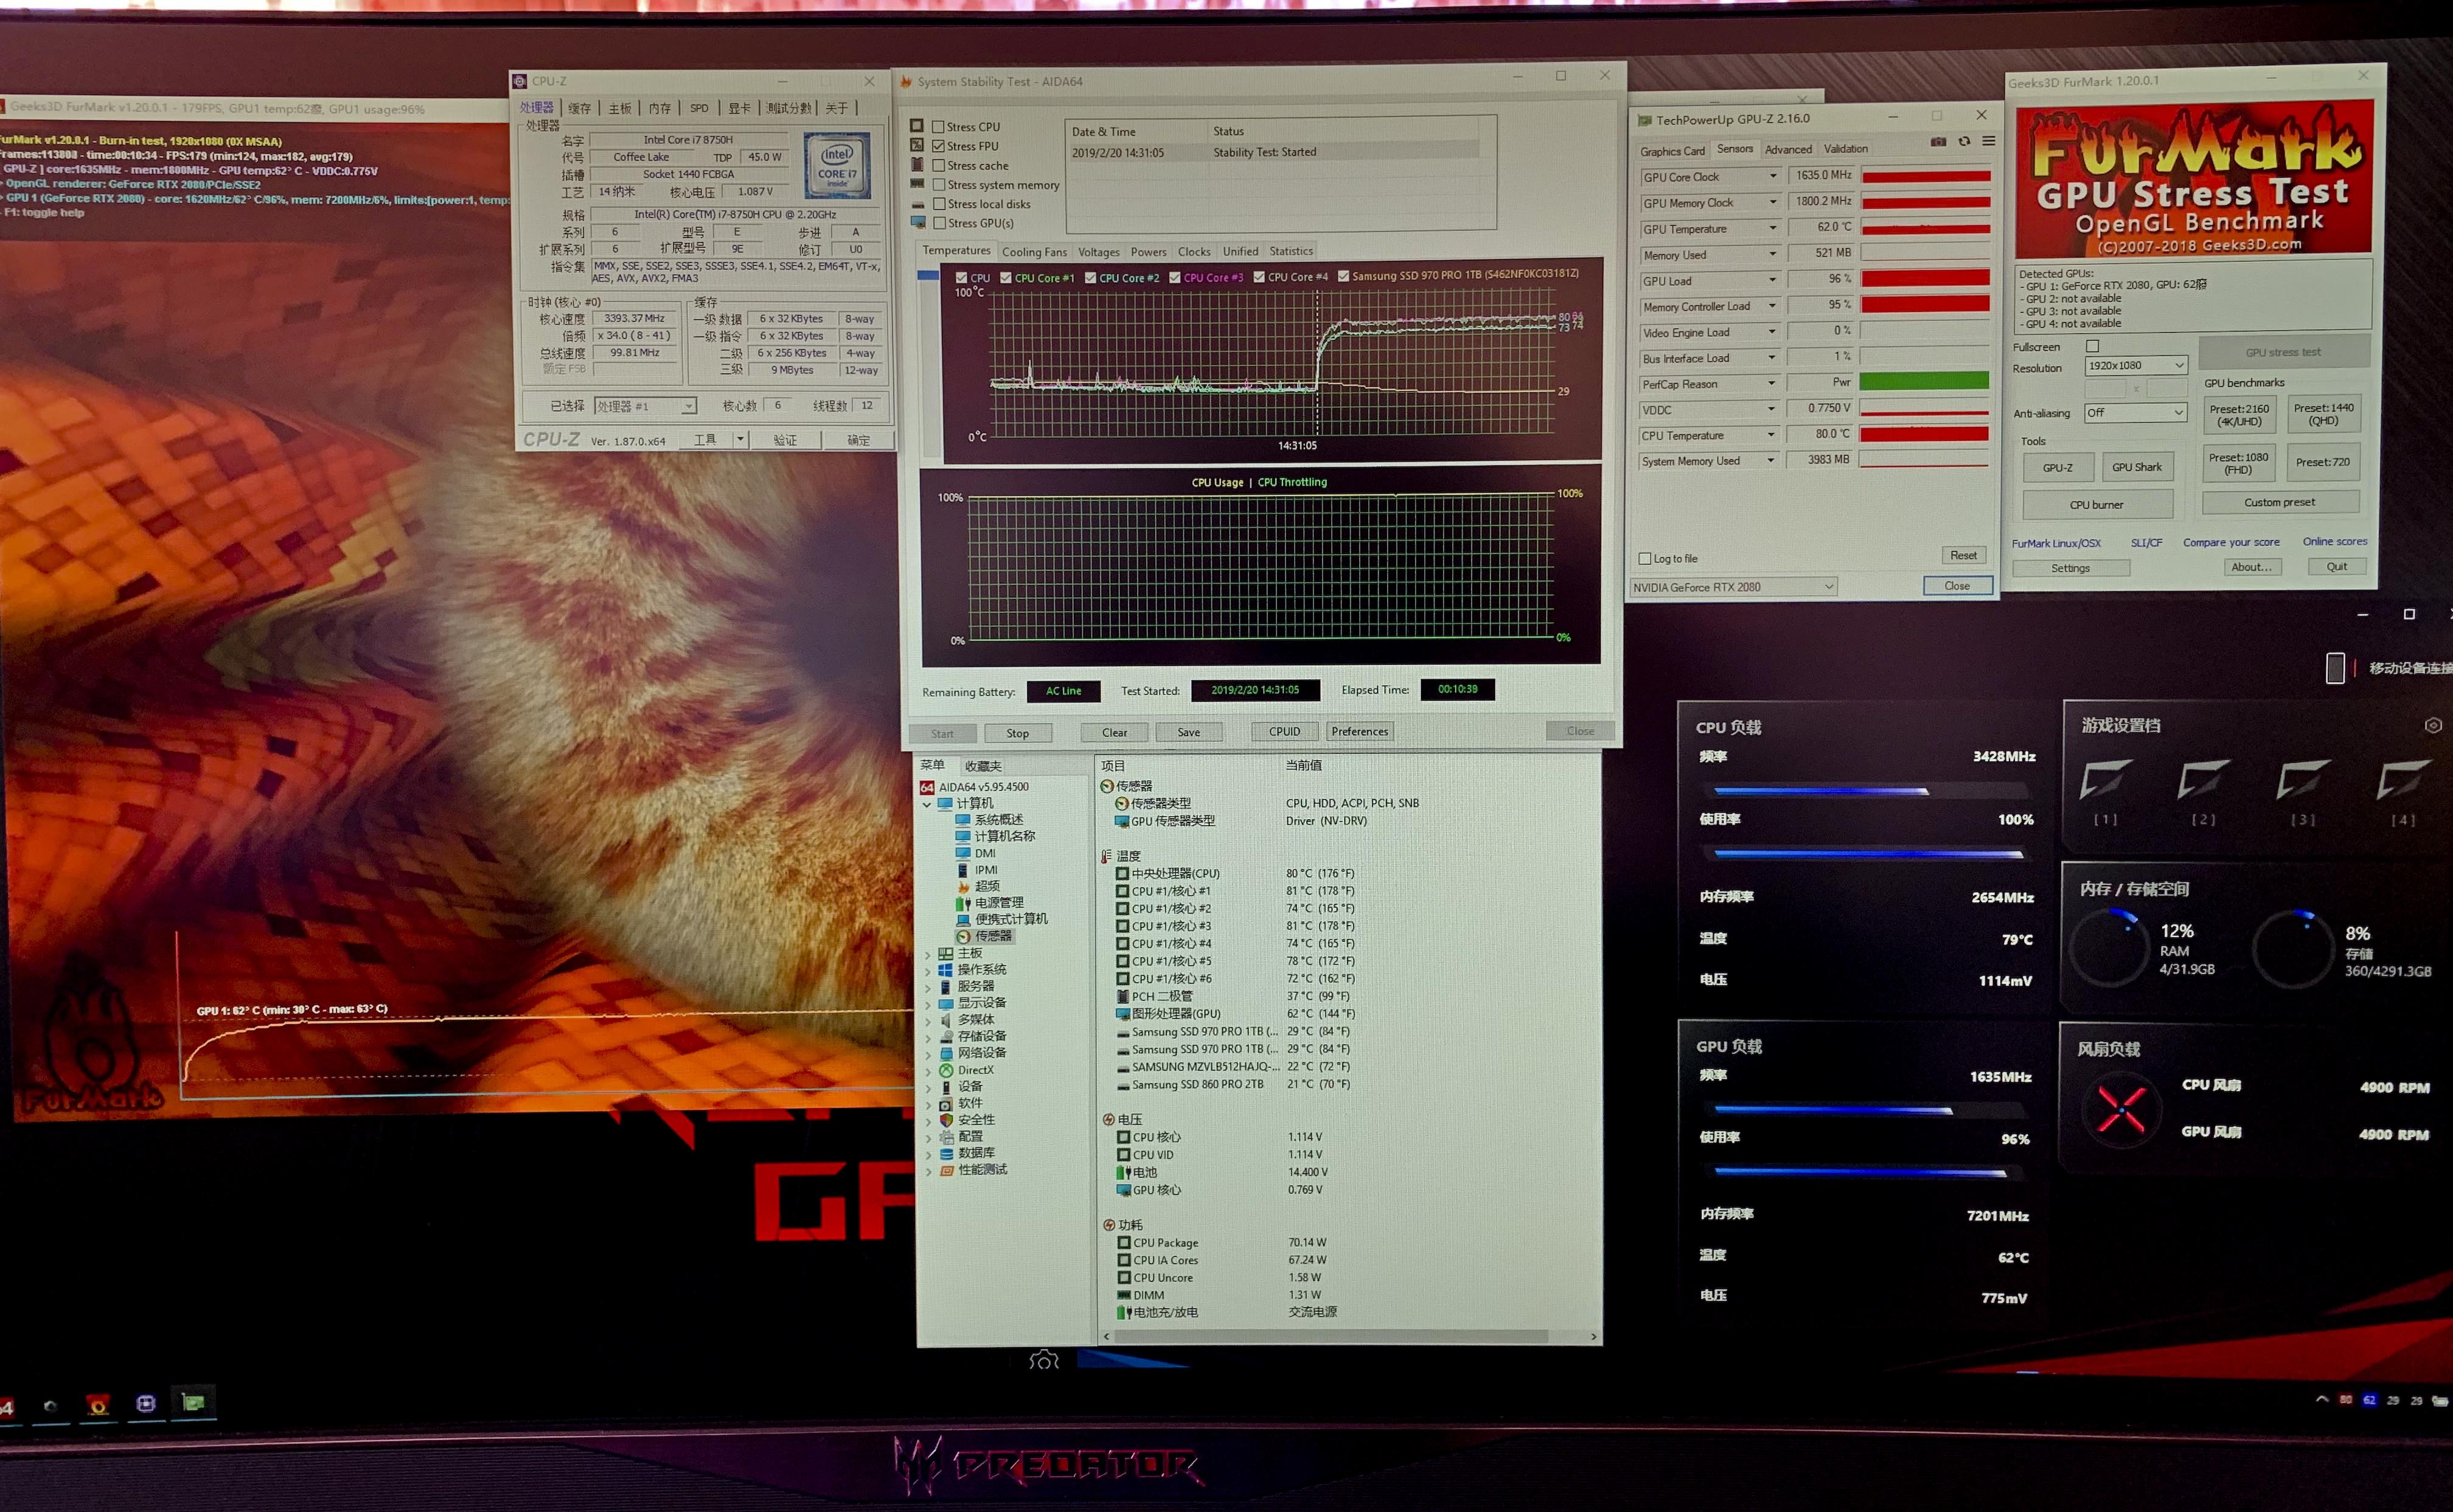
Task: Take a GPU-Z screenshot with camera icon
Action: (x=1938, y=142)
